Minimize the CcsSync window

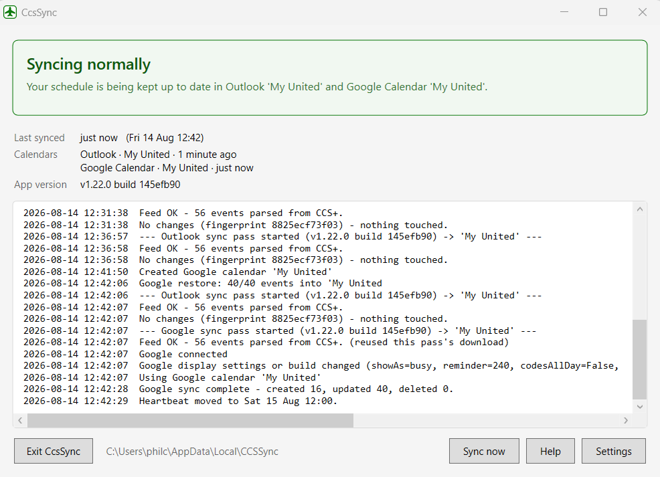tap(564, 12)
